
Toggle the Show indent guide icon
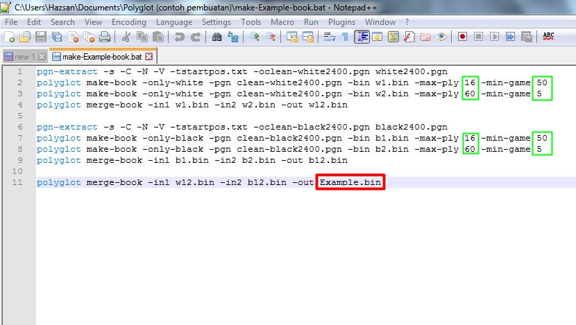(362, 37)
